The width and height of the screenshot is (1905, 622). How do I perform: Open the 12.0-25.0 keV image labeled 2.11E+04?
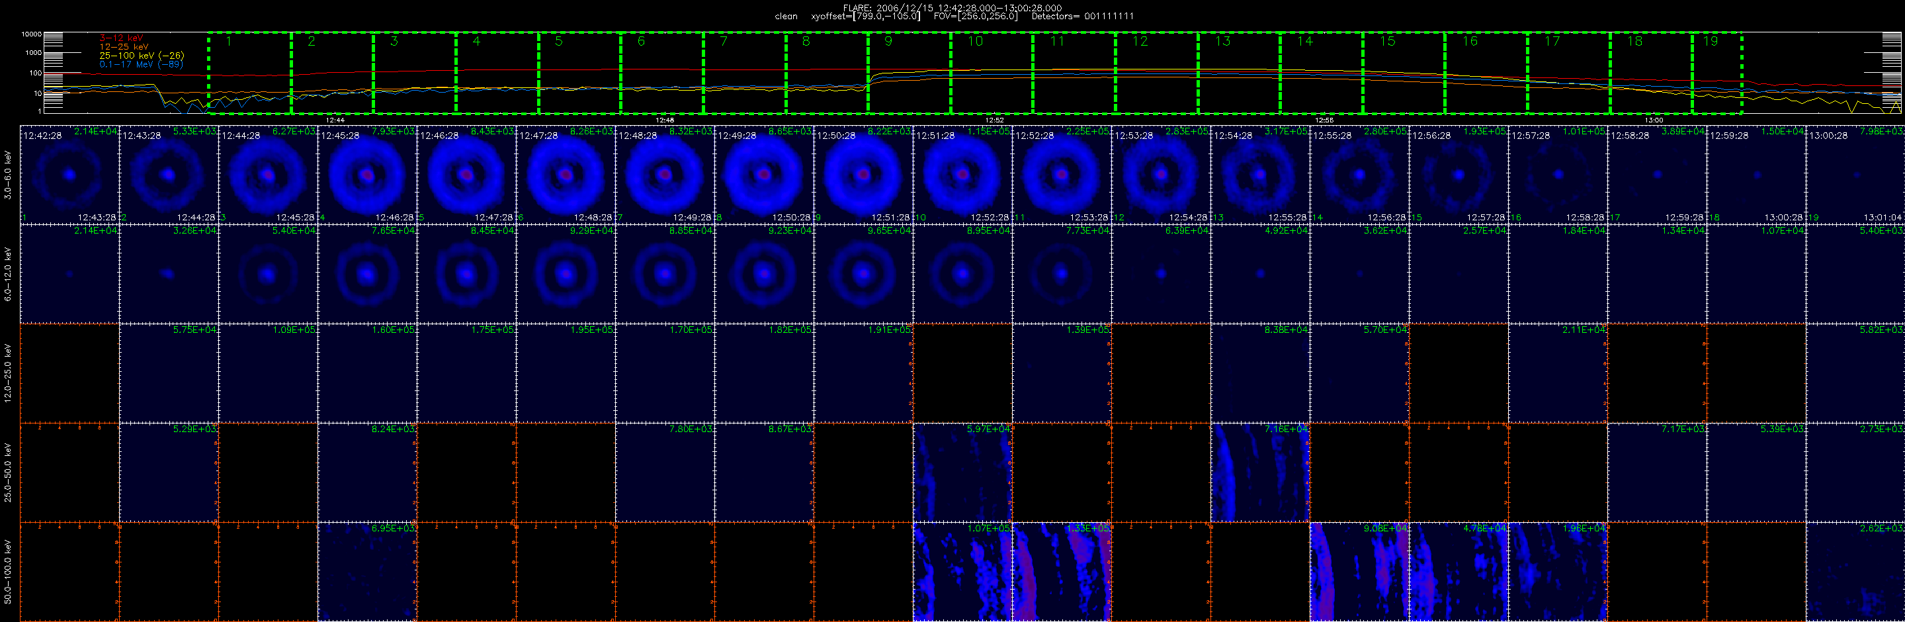[x=1558, y=373]
